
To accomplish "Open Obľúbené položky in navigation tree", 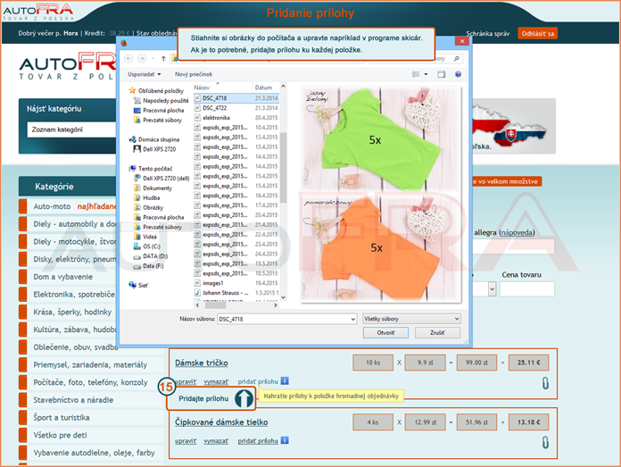I will (161, 91).
